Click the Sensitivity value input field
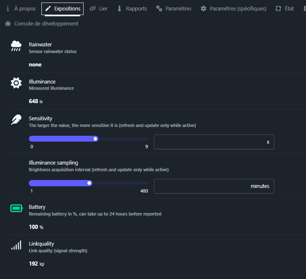 (x=209, y=142)
